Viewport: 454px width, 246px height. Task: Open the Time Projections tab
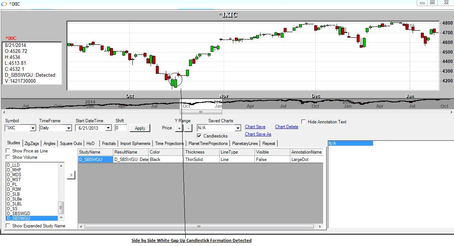pyautogui.click(x=169, y=143)
